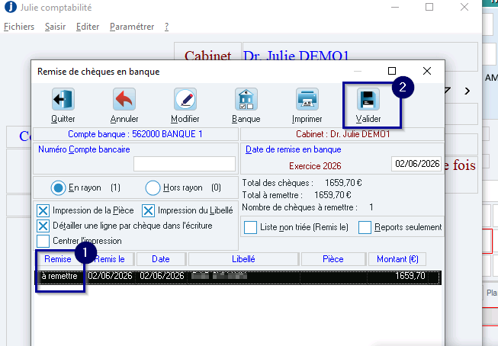Screen dimensions: 498x346
Task: Click the Julie comptabilité app logo
Action: [11, 7]
